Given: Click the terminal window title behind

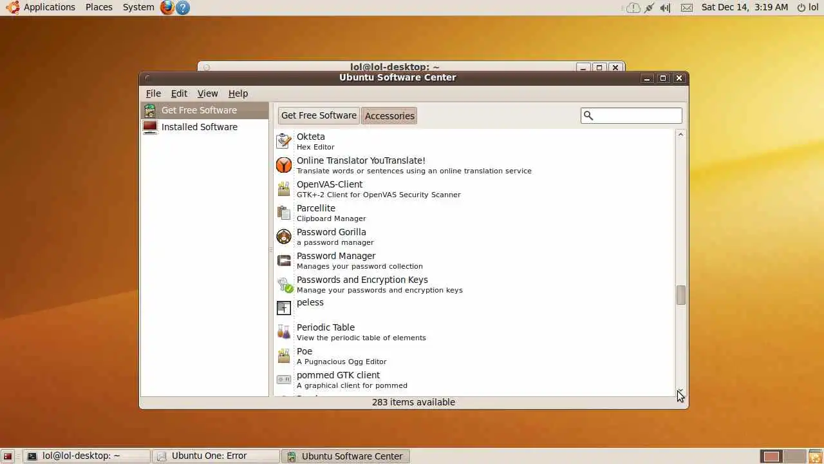Looking at the screenshot, I should [395, 66].
